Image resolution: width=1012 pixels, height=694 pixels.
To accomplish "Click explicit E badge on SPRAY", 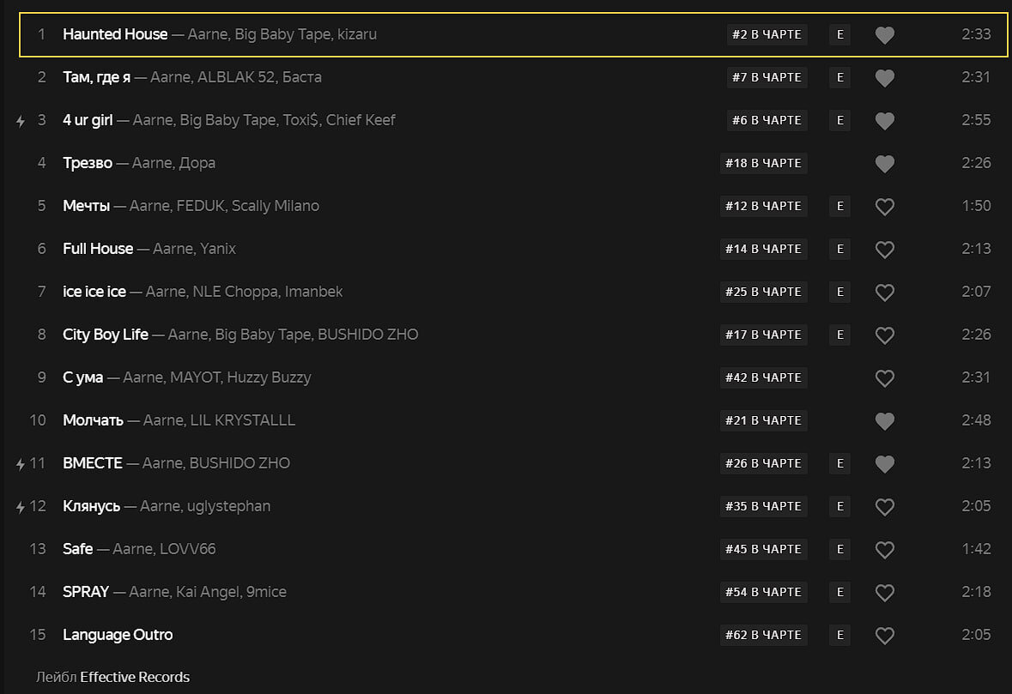I will tap(839, 592).
